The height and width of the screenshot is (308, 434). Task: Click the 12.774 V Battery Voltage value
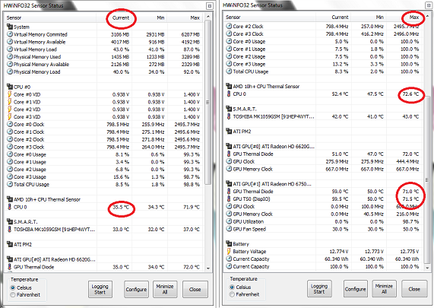point(339,251)
